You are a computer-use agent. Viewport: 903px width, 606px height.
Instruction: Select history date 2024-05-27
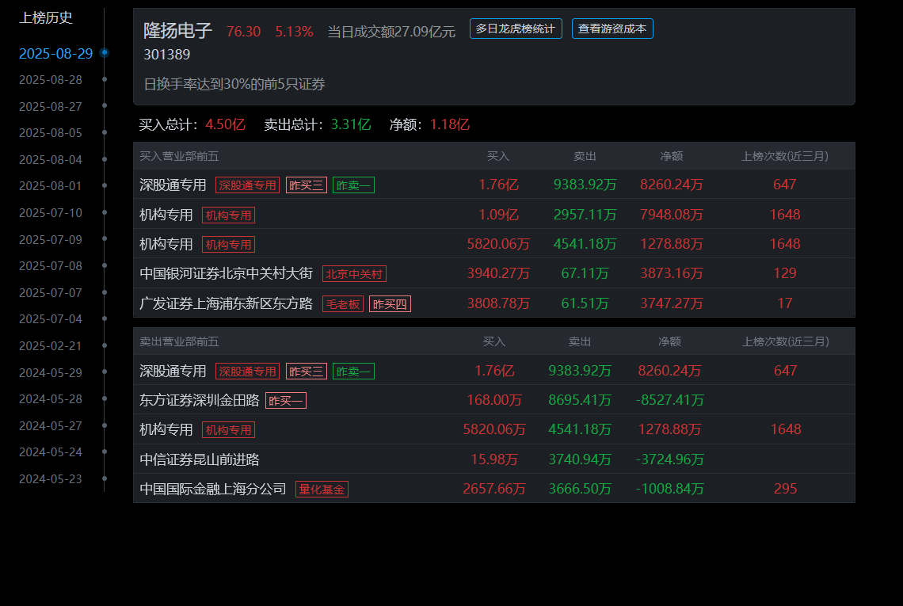(51, 425)
